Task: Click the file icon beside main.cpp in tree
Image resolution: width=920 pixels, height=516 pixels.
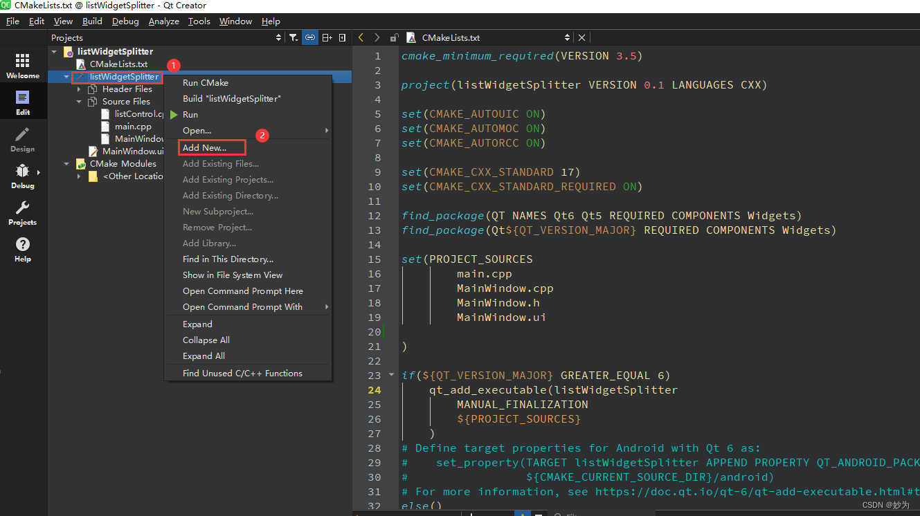Action: point(105,127)
